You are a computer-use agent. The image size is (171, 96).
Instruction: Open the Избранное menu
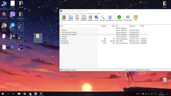(83, 14)
